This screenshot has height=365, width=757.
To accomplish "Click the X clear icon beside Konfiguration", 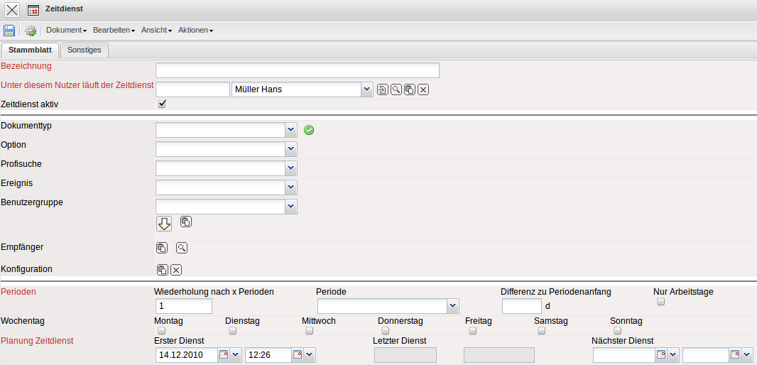I will click(x=176, y=270).
